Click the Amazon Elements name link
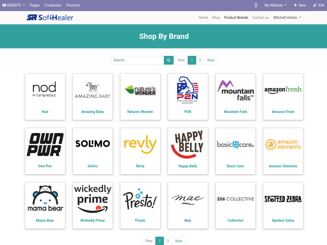The image size is (327, 245). click(283, 166)
